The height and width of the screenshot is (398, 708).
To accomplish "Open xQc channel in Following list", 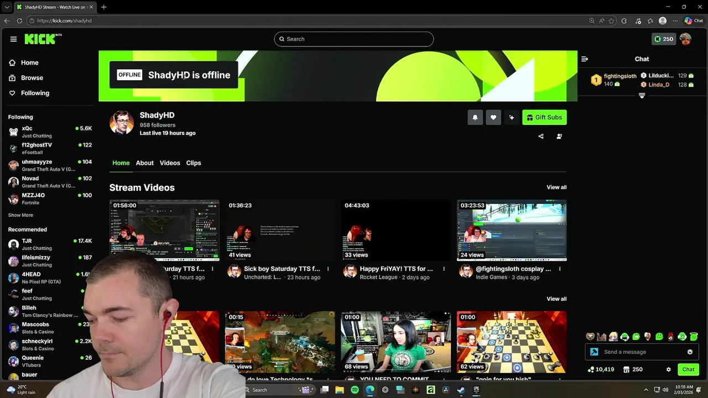I will (x=50, y=132).
